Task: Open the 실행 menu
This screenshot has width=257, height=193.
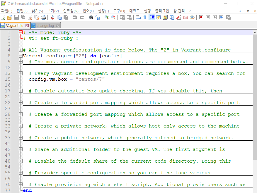Action: click(x=147, y=11)
